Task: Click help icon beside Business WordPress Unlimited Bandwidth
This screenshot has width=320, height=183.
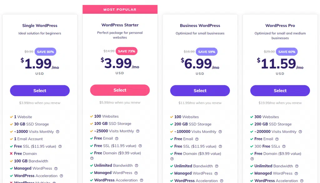Action: click(217, 166)
